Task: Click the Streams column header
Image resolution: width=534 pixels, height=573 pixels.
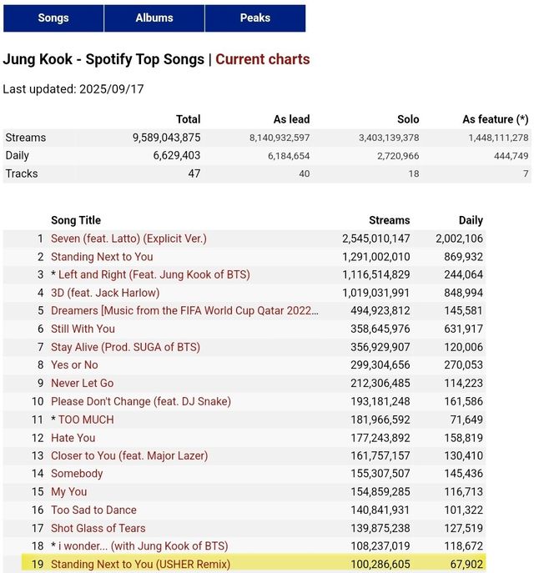Action: click(x=390, y=220)
